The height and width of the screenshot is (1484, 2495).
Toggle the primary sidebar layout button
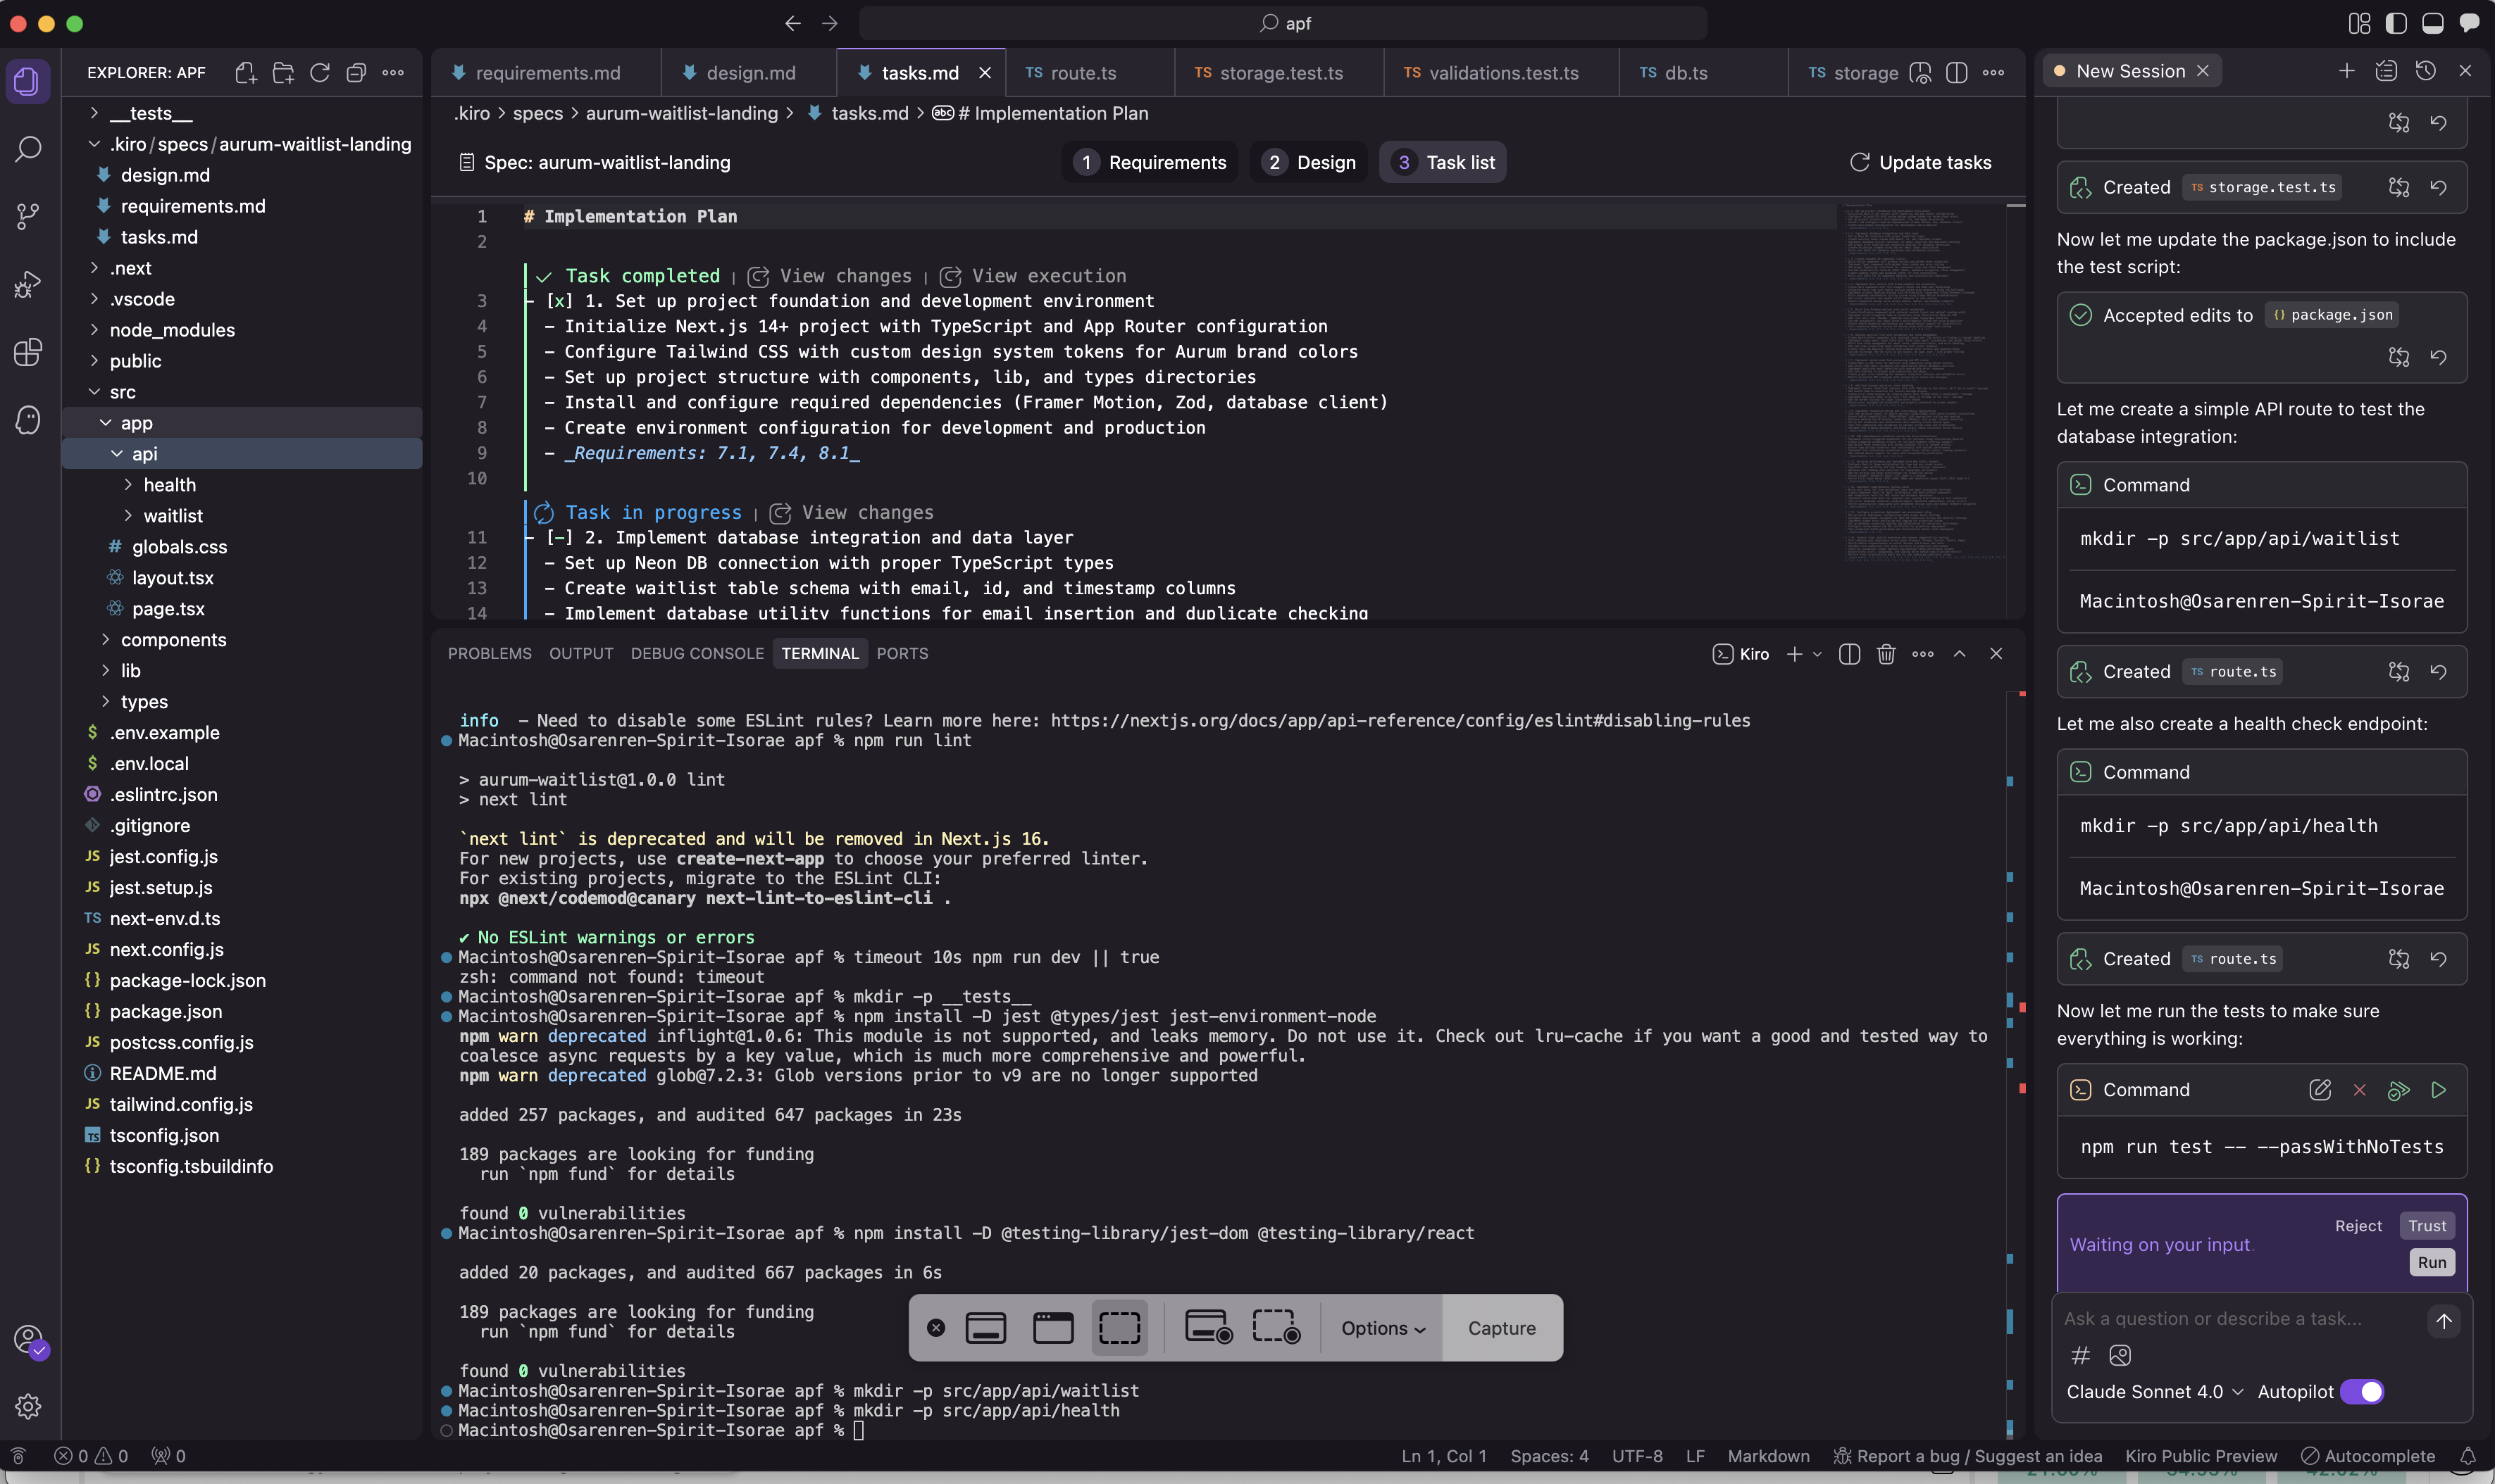coord(2396,23)
